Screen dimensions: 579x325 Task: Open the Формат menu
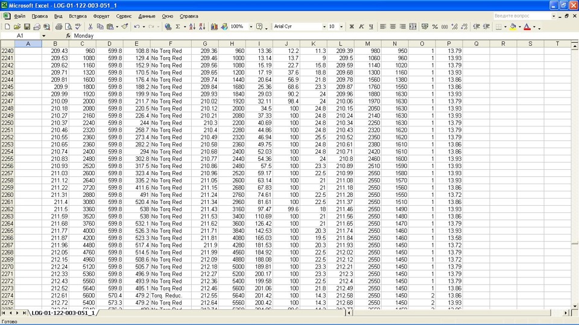[x=101, y=16]
